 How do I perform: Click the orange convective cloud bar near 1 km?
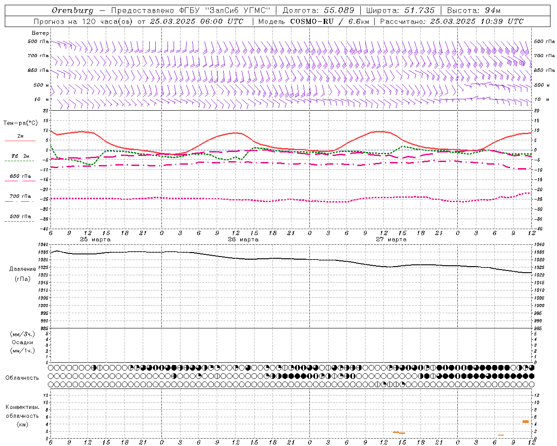click(x=501, y=435)
